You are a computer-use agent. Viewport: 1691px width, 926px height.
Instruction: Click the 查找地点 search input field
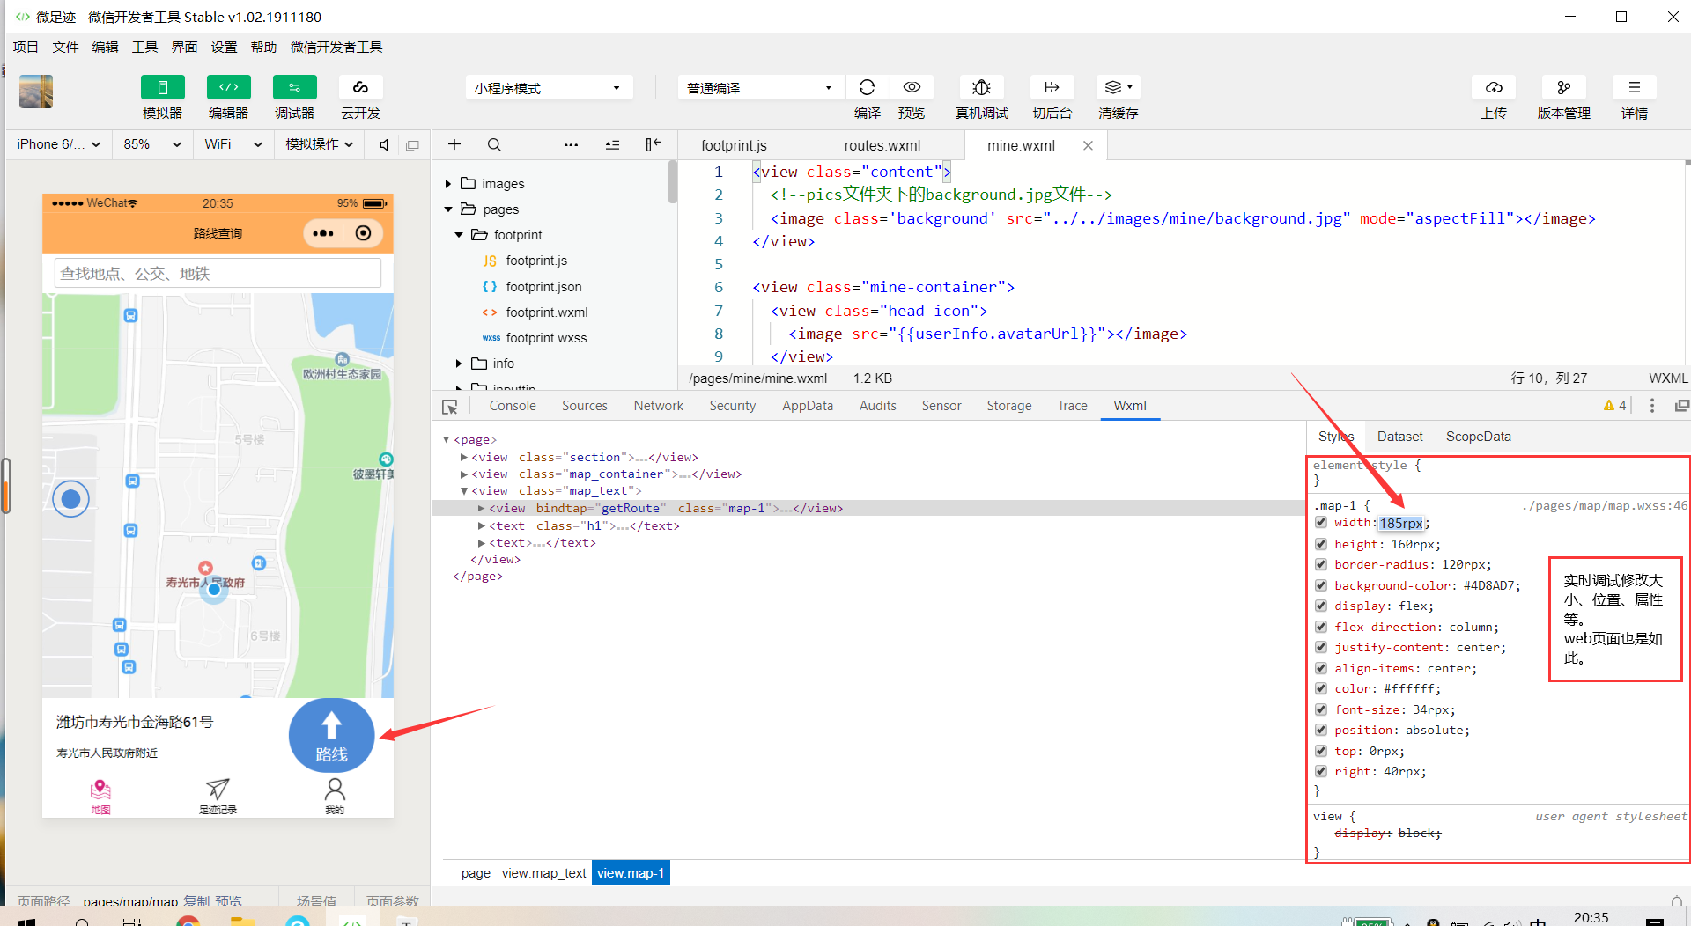pyautogui.click(x=218, y=274)
